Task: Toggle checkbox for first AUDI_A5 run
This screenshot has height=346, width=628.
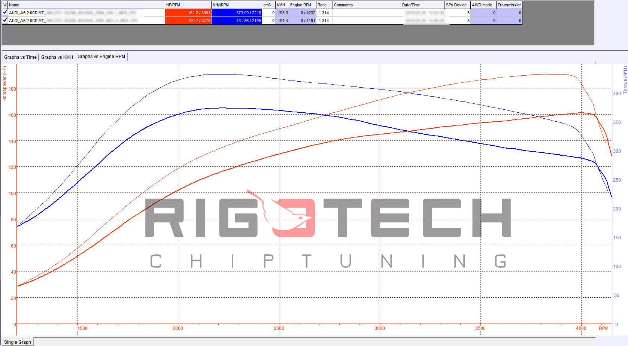Action: point(5,12)
